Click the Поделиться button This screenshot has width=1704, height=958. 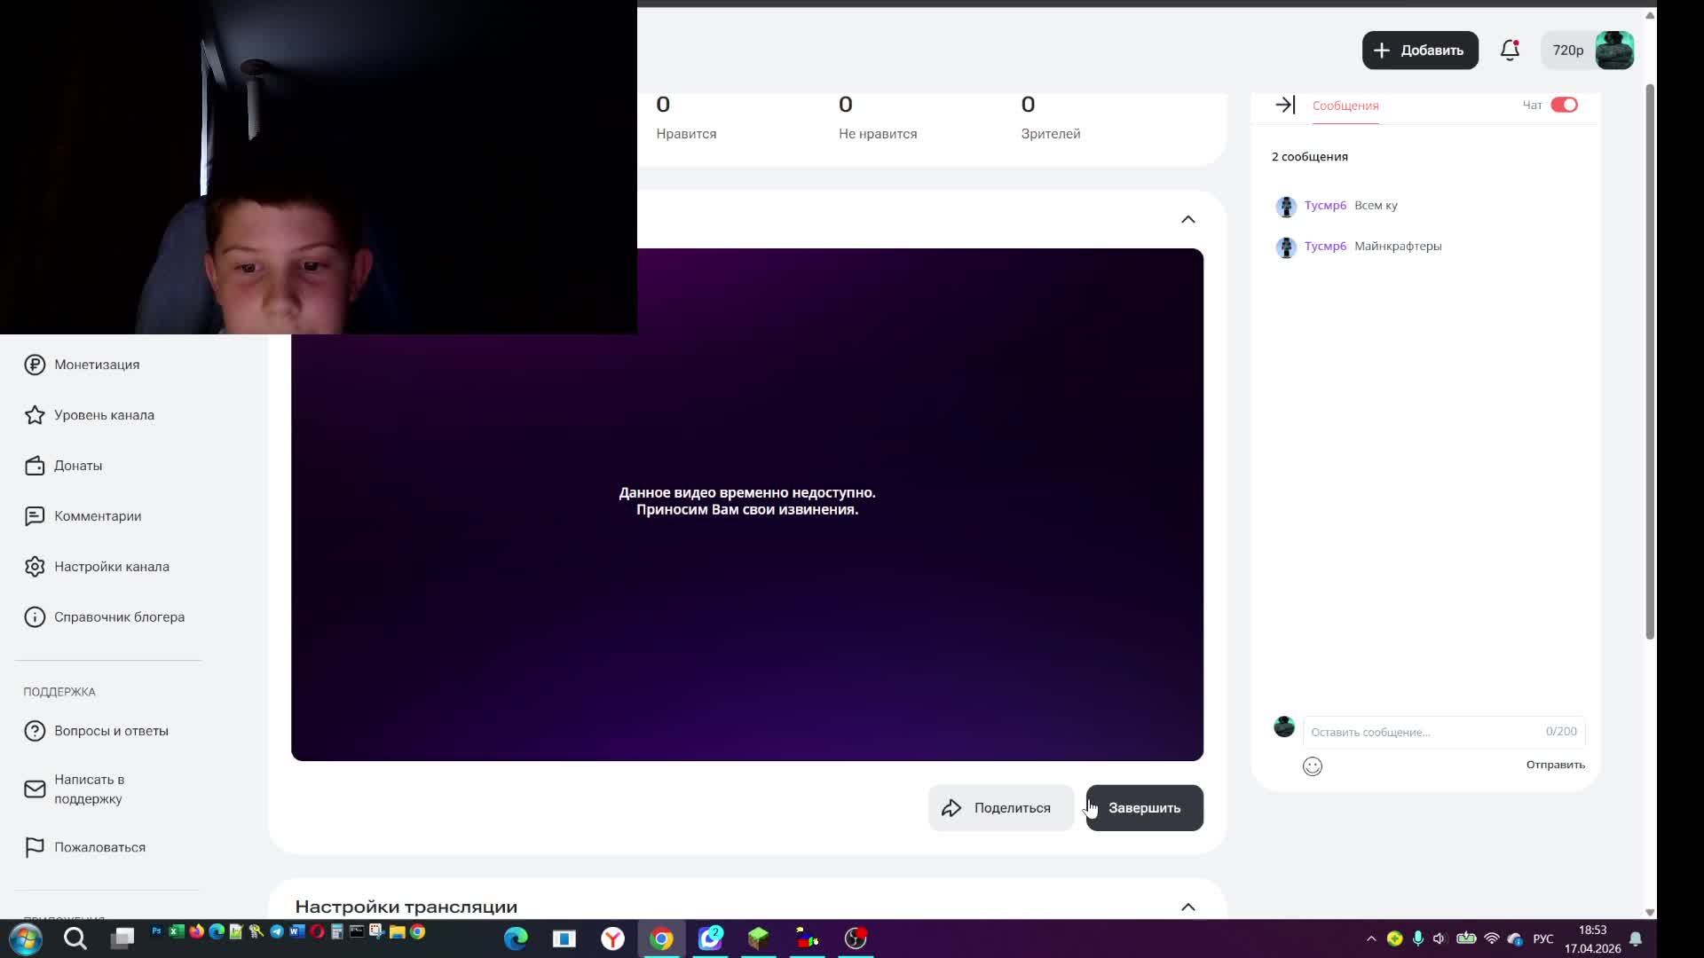click(x=1000, y=807)
